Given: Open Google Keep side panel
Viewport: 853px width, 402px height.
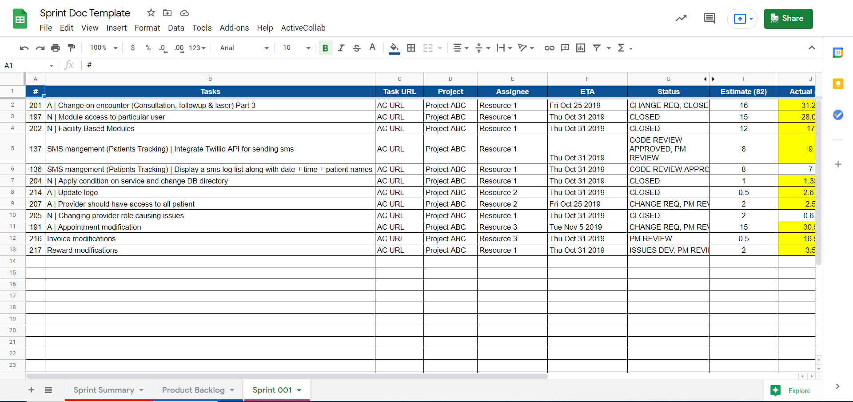Looking at the screenshot, I should click(838, 84).
